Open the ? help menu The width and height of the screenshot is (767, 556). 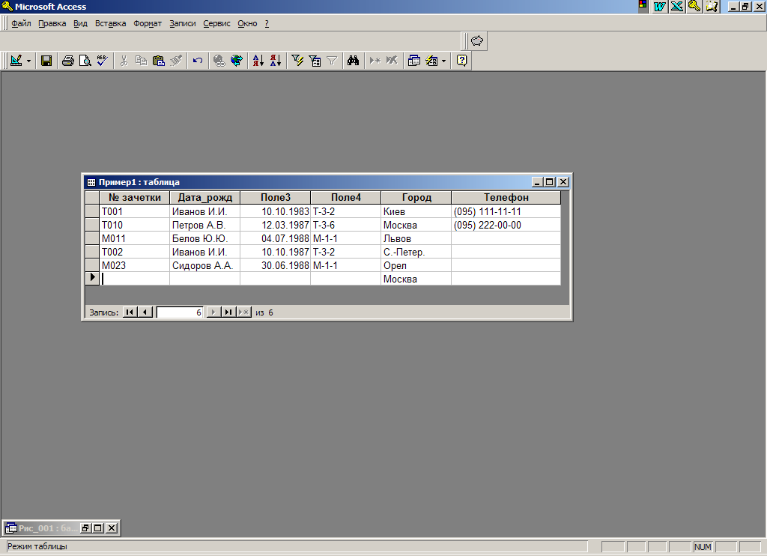click(x=267, y=23)
